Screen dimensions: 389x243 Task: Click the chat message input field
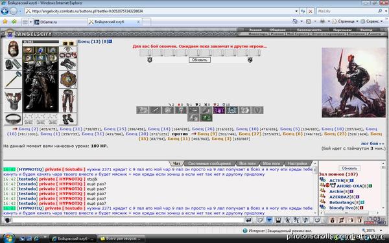(128, 220)
